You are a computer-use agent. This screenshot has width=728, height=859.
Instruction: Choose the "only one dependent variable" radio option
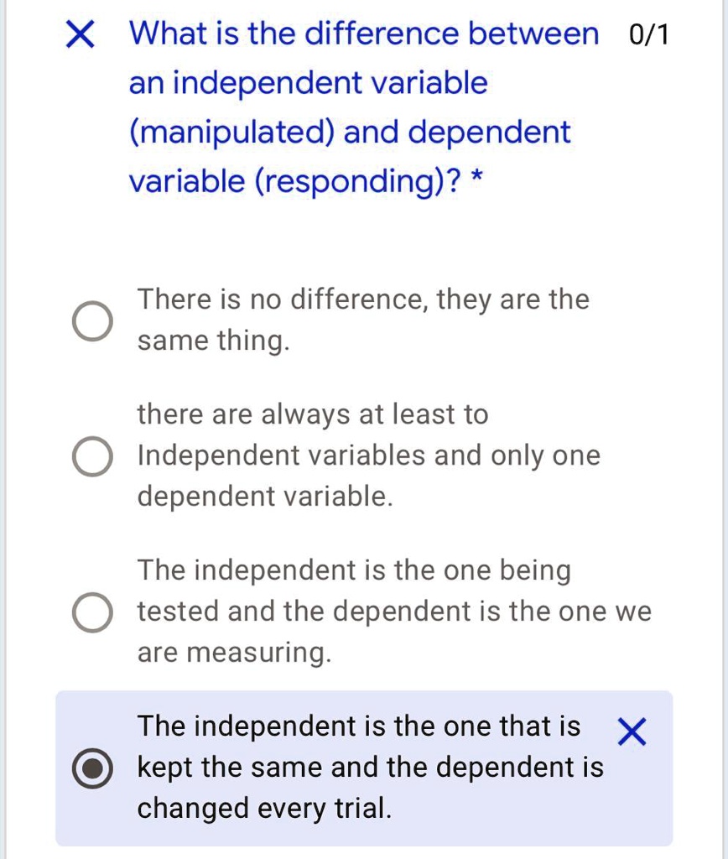coord(91,457)
